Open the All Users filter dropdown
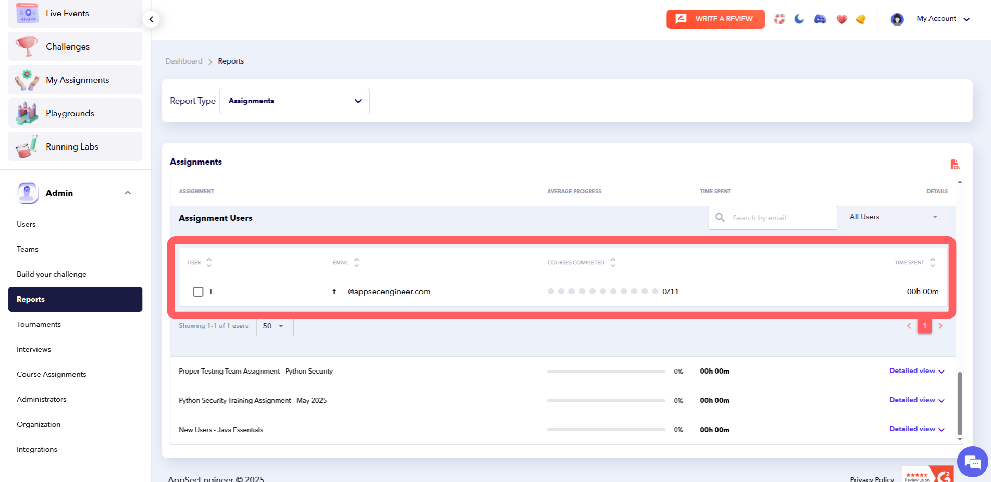Screen dimensions: 991x482 tap(893, 217)
